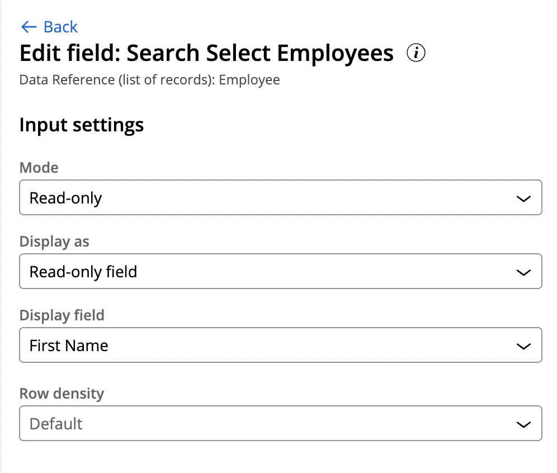Screen dimensions: 557x473
Task: Open the info icon beside the field title
Action: pyautogui.click(x=416, y=53)
